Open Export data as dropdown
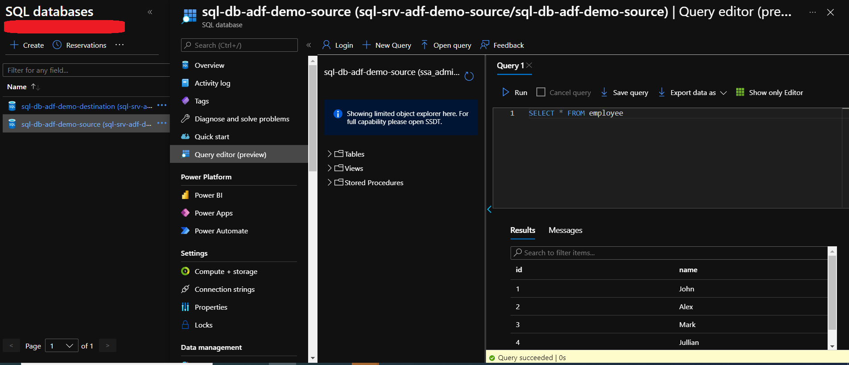The width and height of the screenshot is (849, 365). (x=692, y=92)
